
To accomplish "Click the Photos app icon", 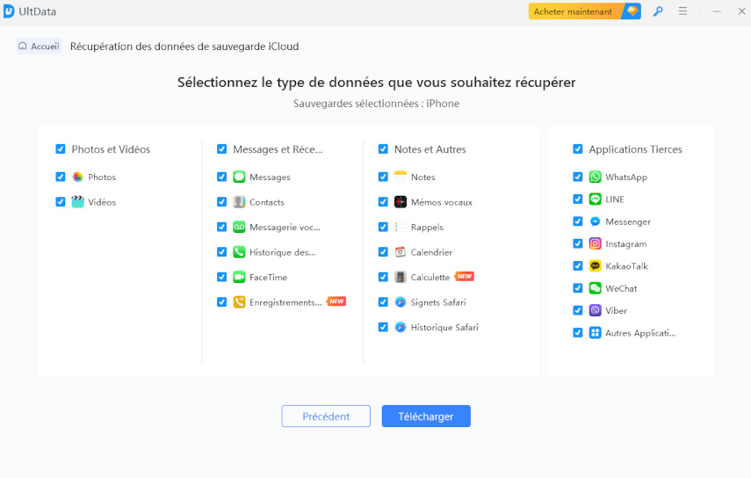I will (77, 177).
